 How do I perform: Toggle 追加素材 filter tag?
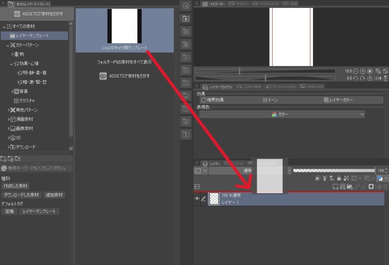pyautogui.click(x=54, y=195)
